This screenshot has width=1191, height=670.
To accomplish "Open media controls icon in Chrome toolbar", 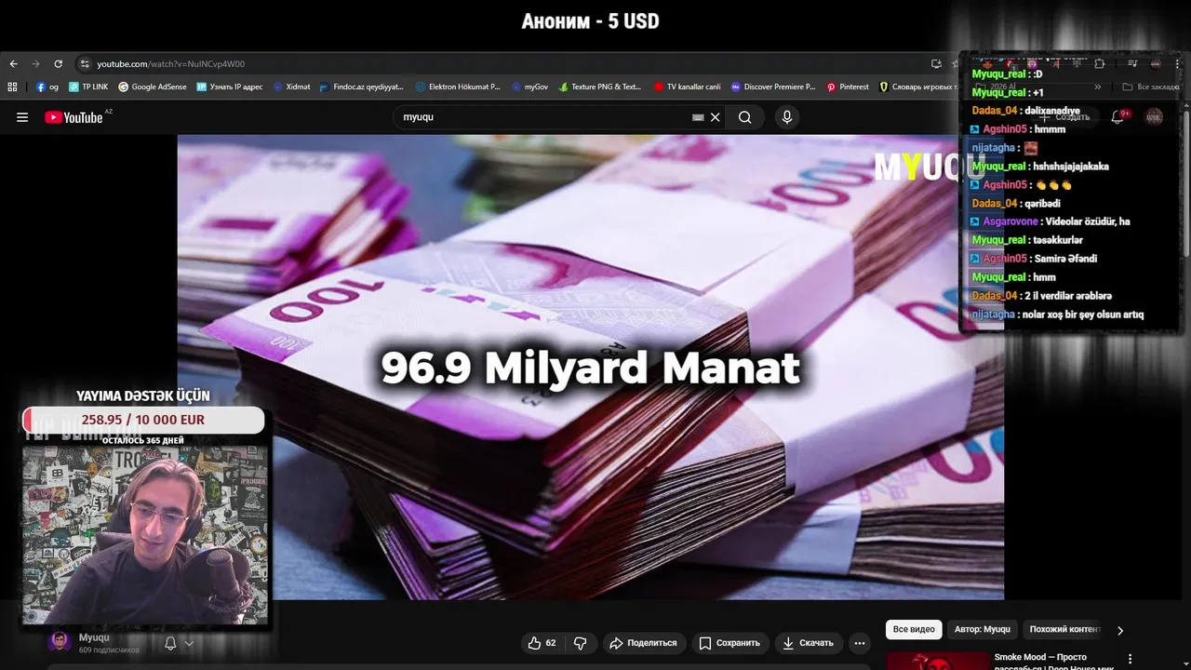I will click(1132, 64).
